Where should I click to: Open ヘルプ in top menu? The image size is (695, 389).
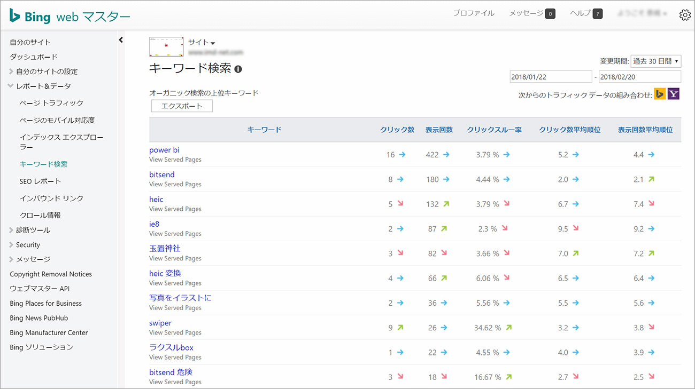click(x=580, y=13)
